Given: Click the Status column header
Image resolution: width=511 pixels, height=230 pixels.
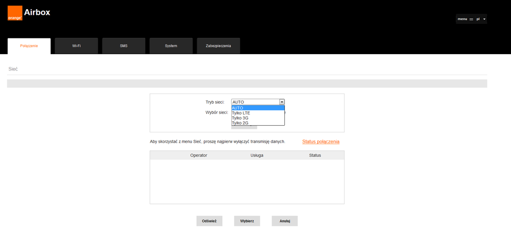Looking at the screenshot, I should (x=315, y=155).
